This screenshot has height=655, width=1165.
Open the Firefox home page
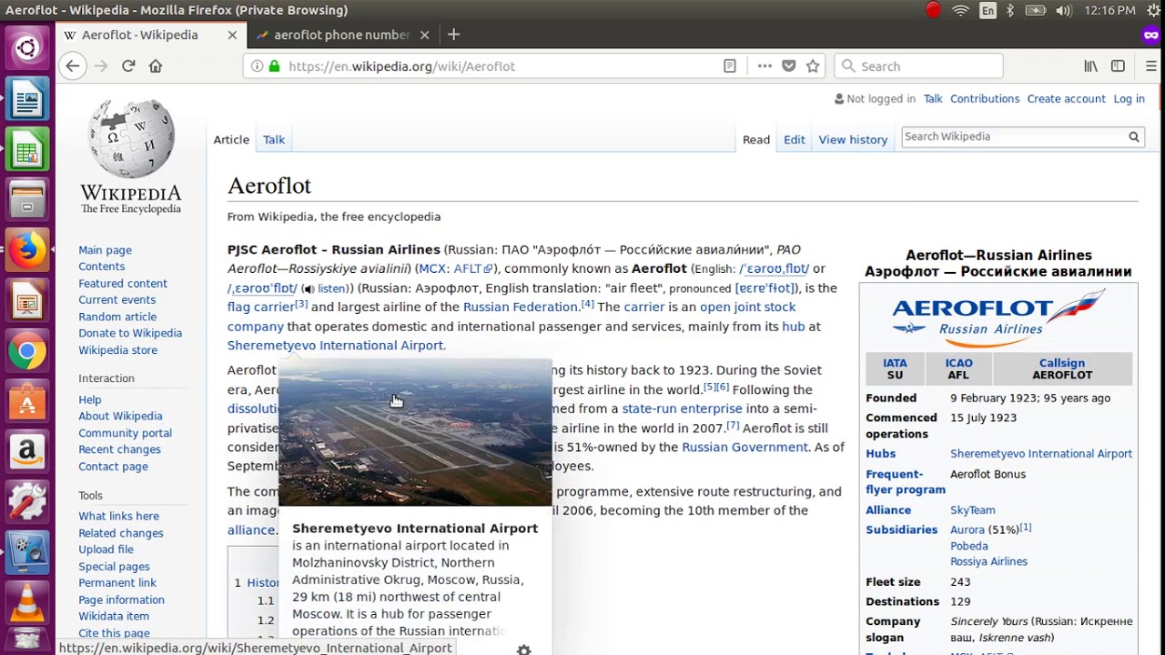(156, 65)
